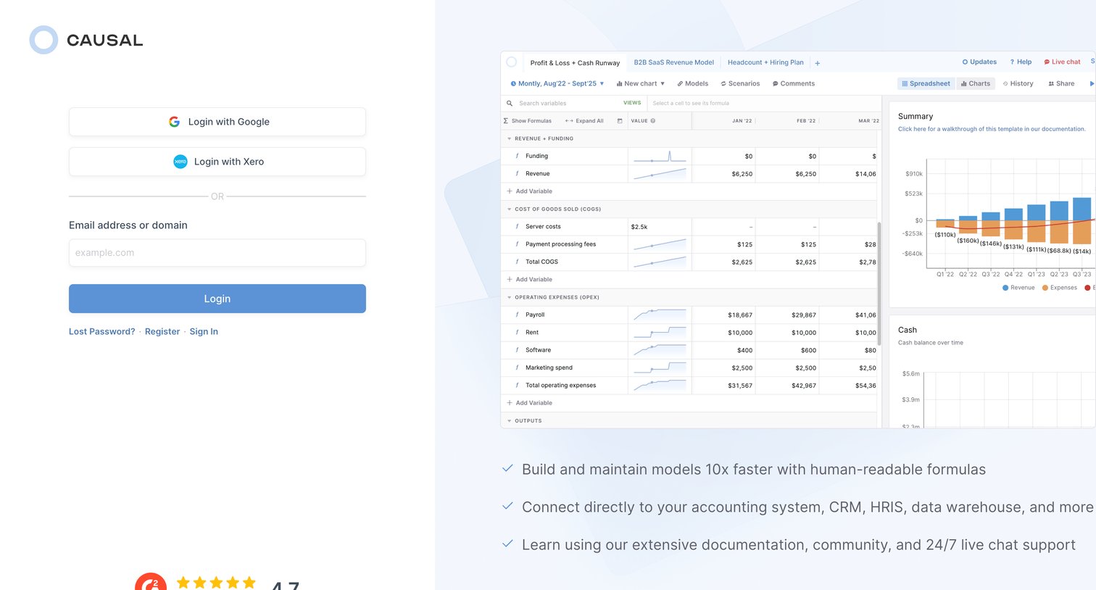The image size is (1096, 590).
Task: Focus the Email address or domain field
Action: (x=217, y=253)
